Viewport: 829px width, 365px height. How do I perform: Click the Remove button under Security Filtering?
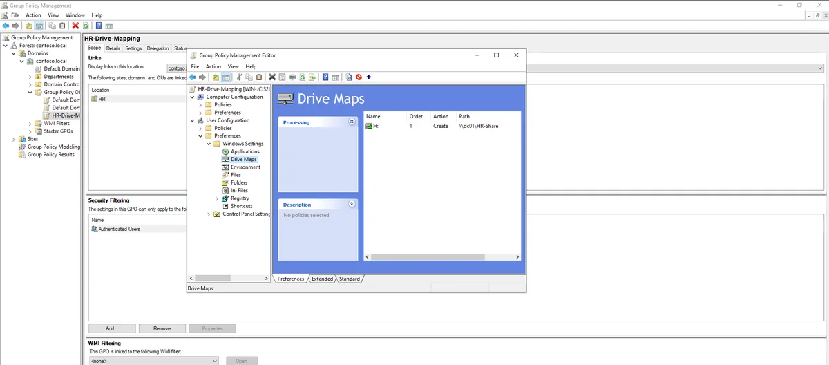click(162, 328)
